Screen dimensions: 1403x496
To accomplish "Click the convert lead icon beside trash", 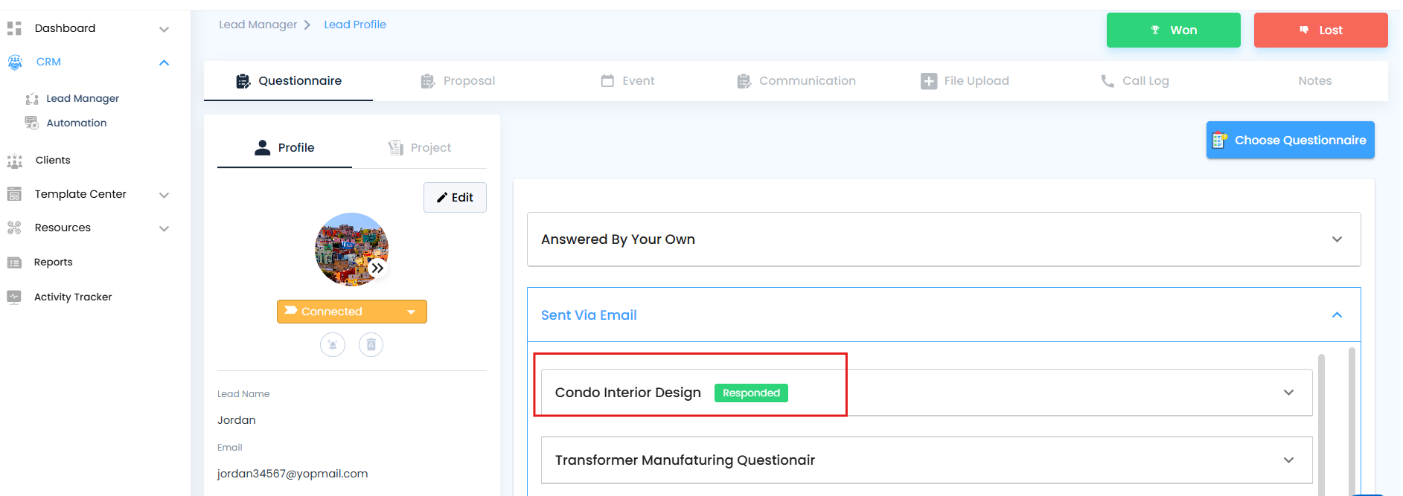I will click(x=333, y=345).
